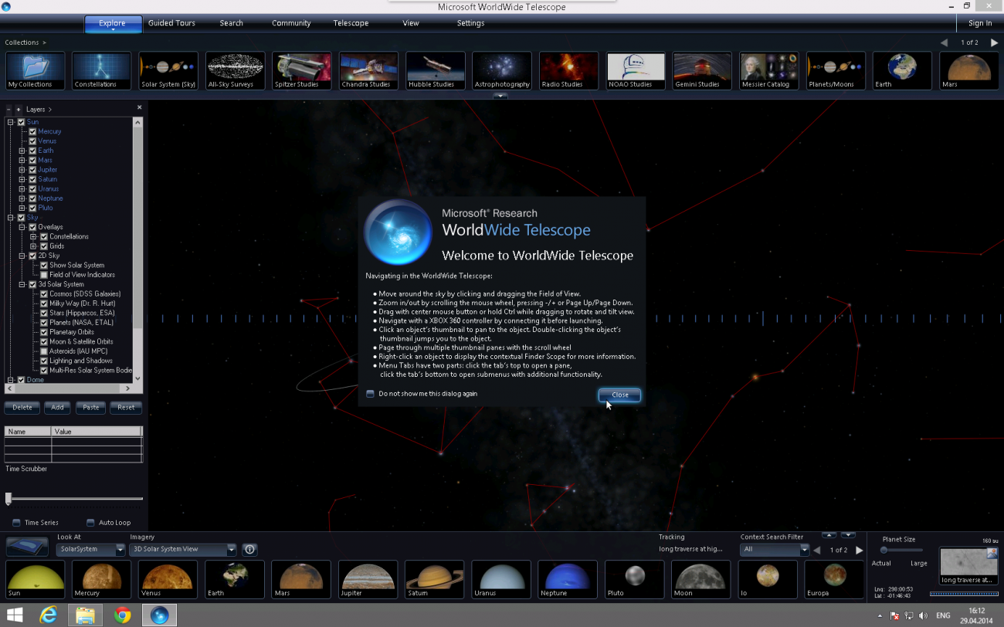Click the Delete layer button
Image resolution: width=1004 pixels, height=627 pixels.
click(x=22, y=407)
